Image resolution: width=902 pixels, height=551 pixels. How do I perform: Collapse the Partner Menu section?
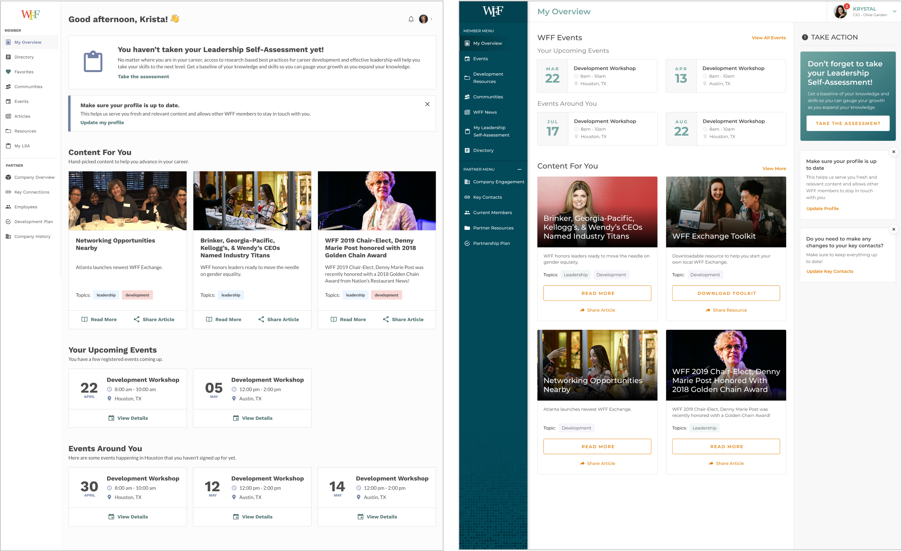519,169
